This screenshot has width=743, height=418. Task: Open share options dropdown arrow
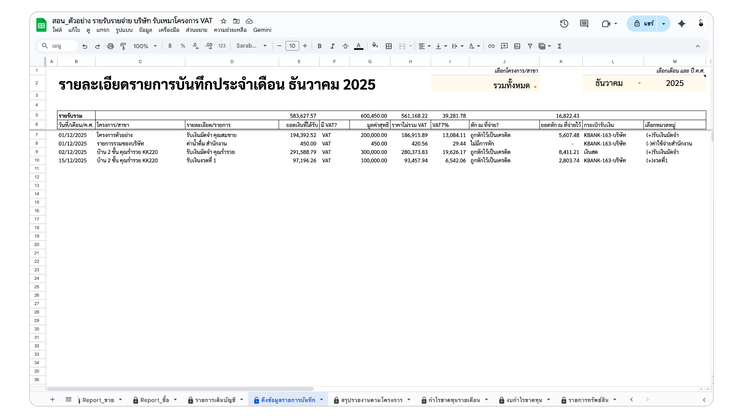tap(664, 24)
